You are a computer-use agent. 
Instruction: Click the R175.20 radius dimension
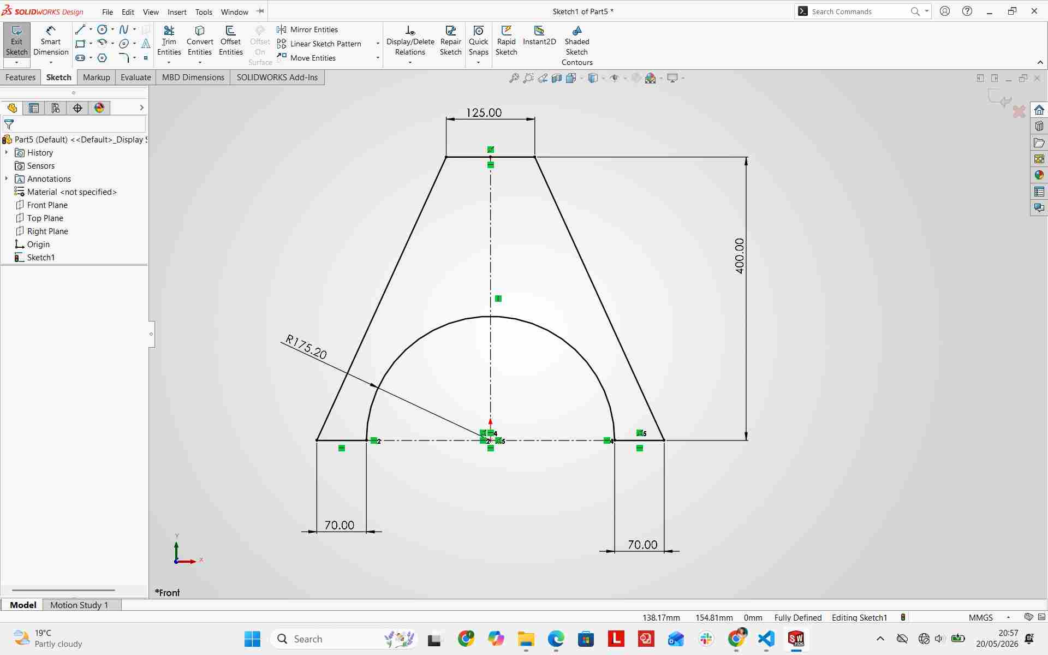point(306,347)
